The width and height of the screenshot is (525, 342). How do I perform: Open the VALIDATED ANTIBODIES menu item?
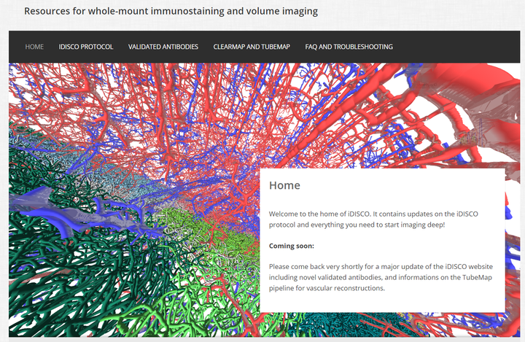point(163,47)
